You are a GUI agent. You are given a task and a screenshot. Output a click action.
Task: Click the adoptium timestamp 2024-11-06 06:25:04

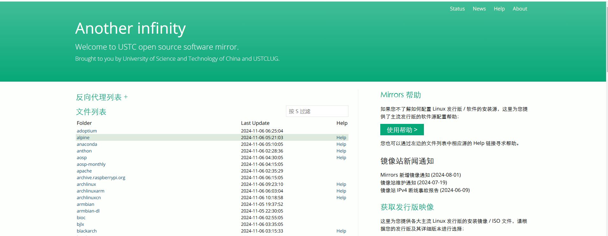pos(262,131)
